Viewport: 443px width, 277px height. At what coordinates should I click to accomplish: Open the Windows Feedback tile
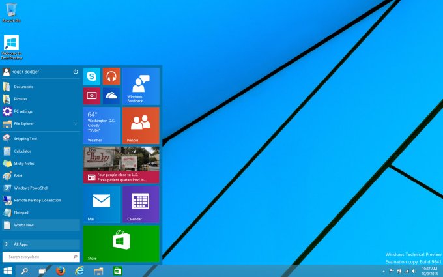click(x=141, y=86)
